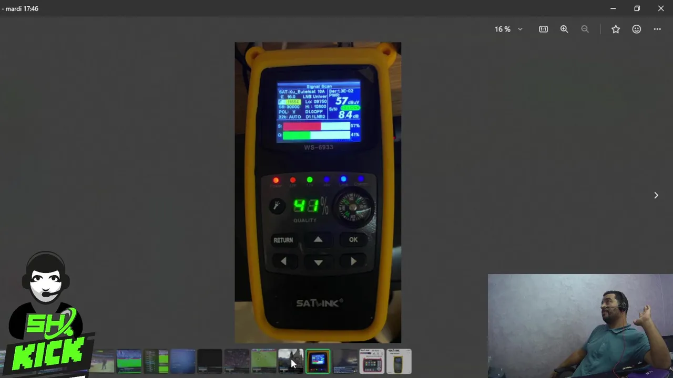Show image at actual size (1:1)
Screen dimensions: 673x378
[543, 29]
